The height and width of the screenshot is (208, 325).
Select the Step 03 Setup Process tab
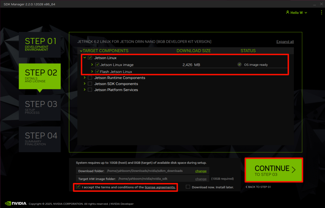(40, 108)
